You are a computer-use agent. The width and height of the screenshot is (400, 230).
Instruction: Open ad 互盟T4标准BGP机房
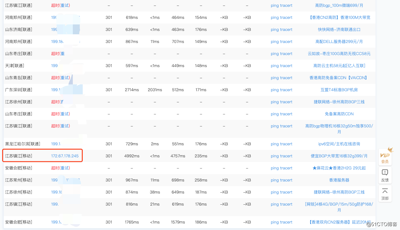point(339,90)
